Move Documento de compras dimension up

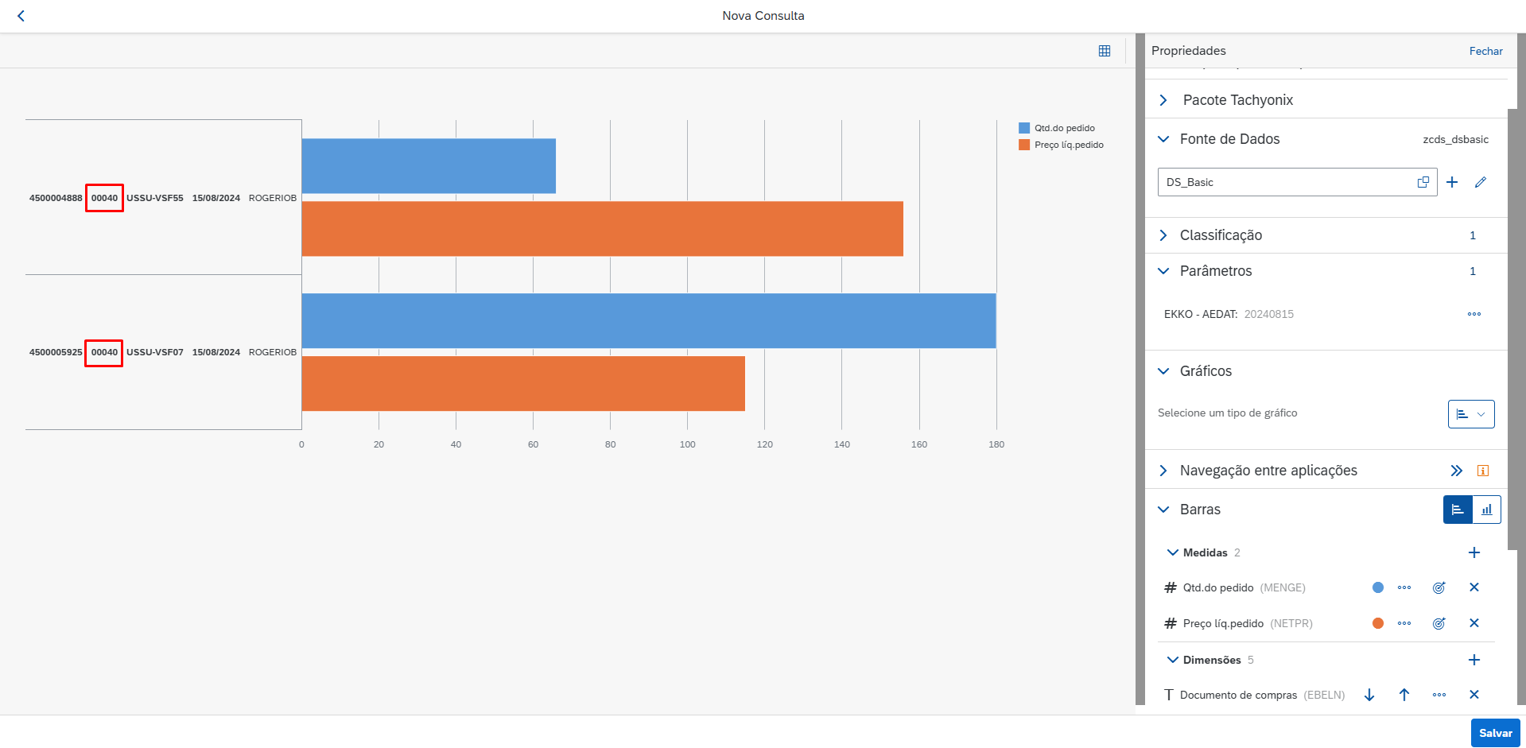pos(1404,695)
